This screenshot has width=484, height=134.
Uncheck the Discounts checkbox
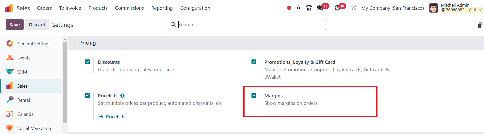(88, 62)
